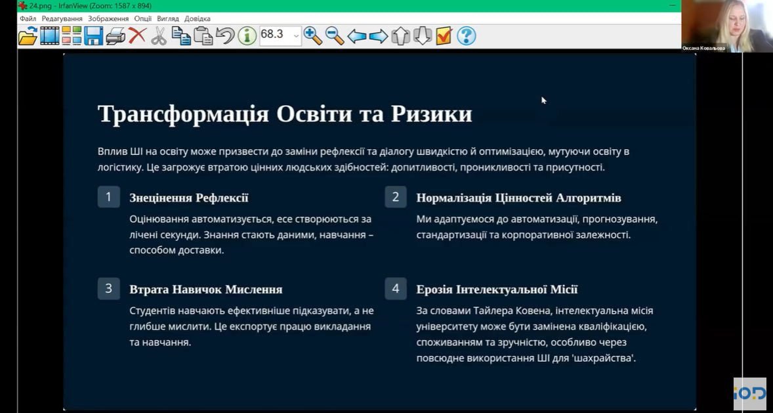The image size is (773, 413).
Task: Print the image with printer icon
Action: [x=115, y=35]
